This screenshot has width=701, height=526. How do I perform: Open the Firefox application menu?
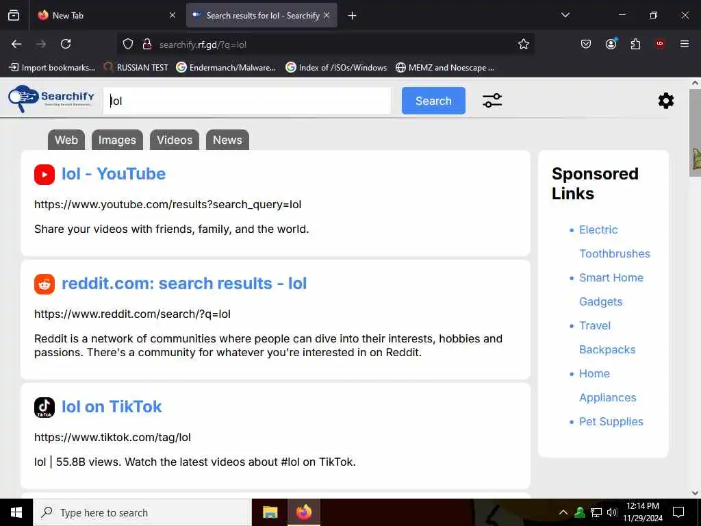(x=685, y=44)
